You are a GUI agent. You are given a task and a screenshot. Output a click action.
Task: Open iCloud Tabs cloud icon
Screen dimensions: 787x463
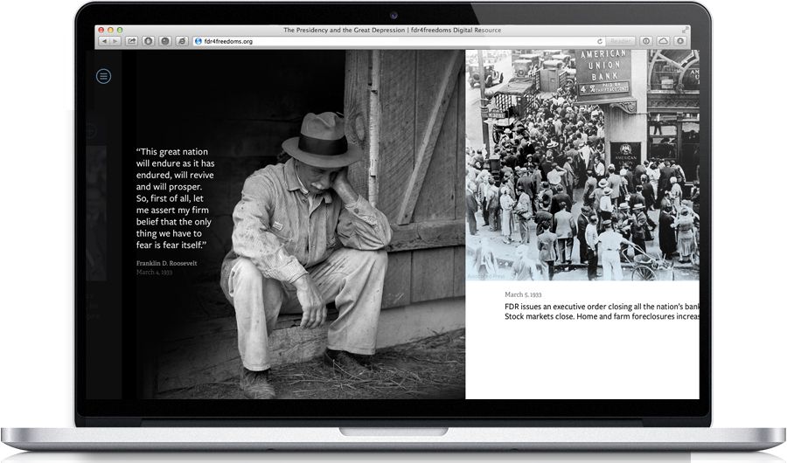[662, 41]
